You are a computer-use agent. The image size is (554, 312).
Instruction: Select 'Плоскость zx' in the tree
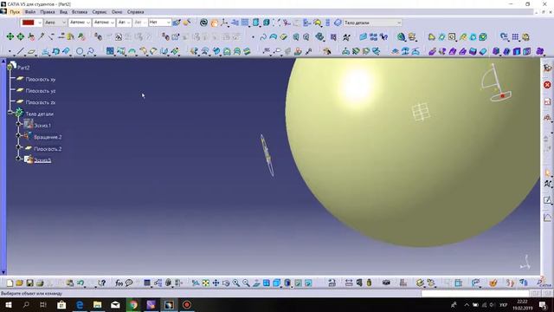[41, 102]
